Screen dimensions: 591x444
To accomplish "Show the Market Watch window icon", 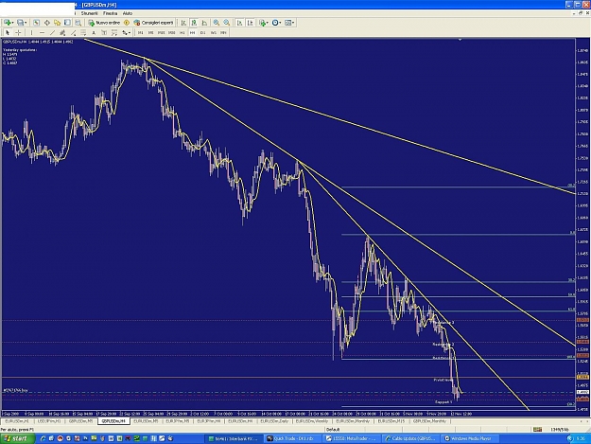I will 36,23.
